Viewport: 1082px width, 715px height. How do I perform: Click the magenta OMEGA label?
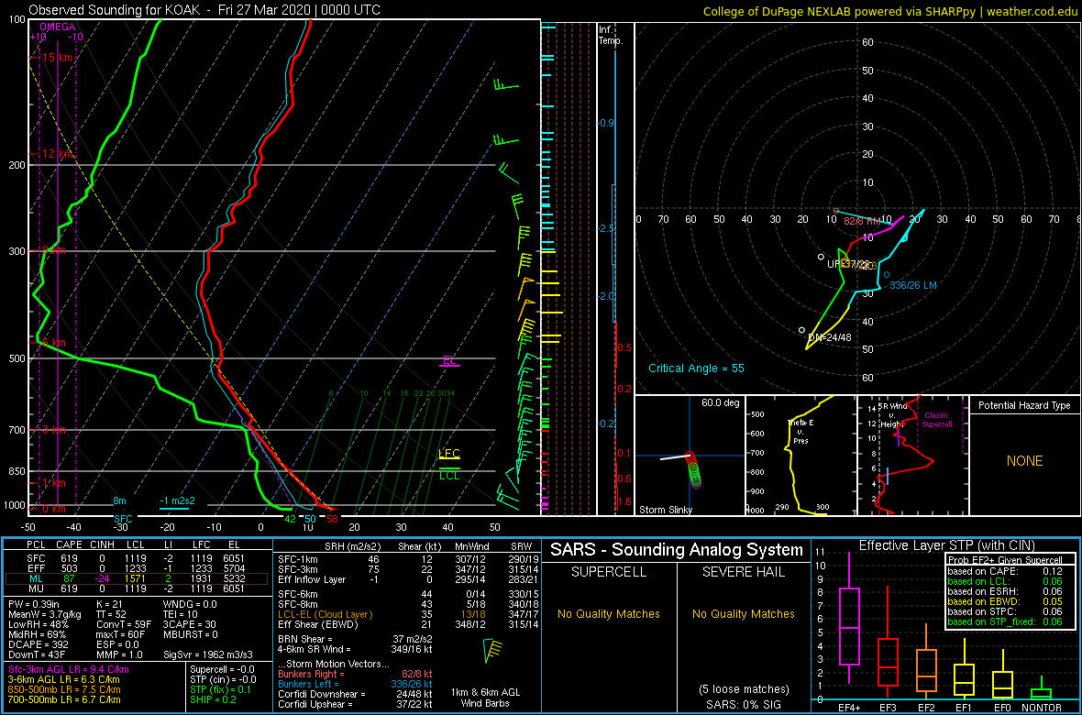pyautogui.click(x=57, y=27)
